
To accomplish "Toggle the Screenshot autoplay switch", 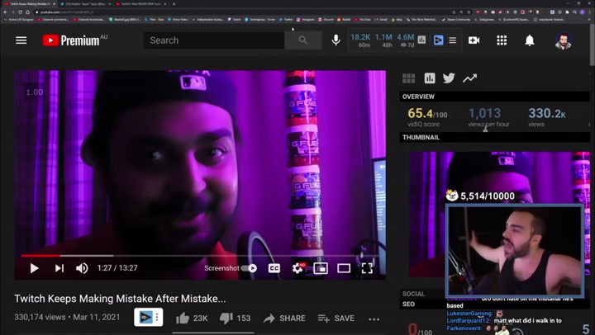I will pos(250,268).
